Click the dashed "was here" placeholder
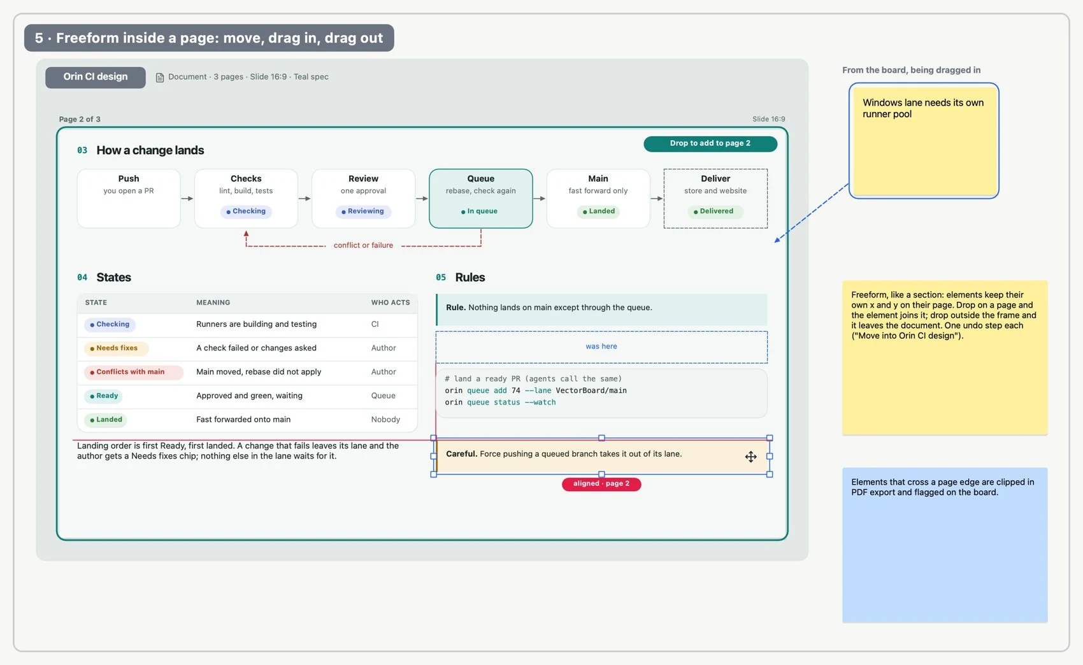This screenshot has height=665, width=1083. click(x=601, y=347)
